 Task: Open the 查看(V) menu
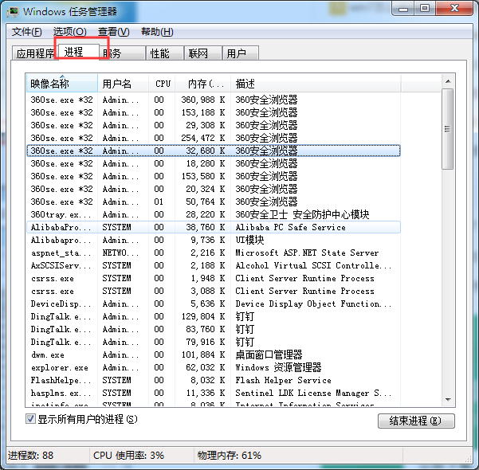coord(114,32)
